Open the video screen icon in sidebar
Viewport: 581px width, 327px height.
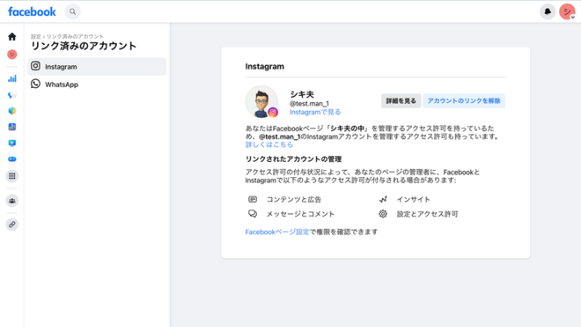[12, 143]
